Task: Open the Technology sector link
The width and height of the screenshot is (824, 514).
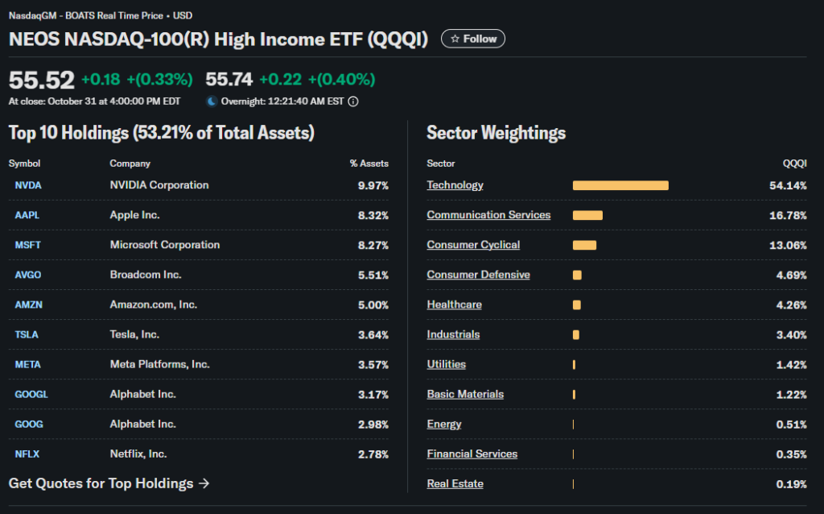Action: [x=455, y=185]
